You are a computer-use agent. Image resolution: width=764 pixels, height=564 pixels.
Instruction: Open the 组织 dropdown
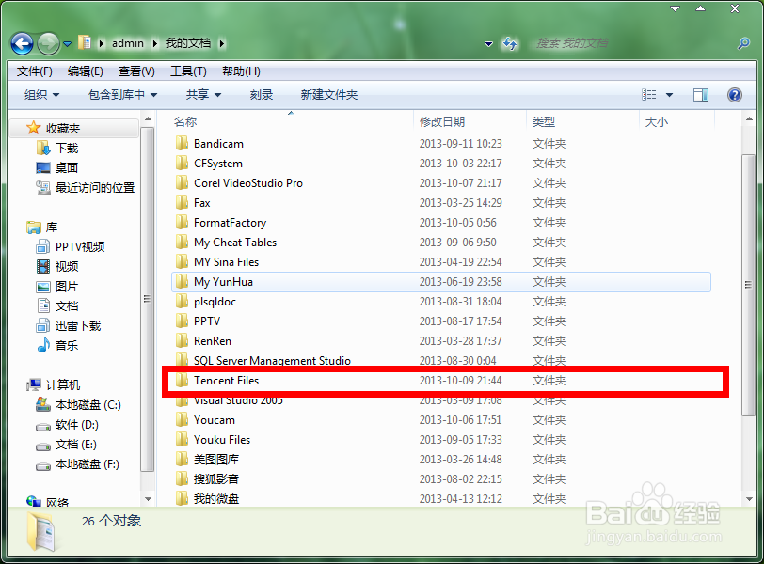41,95
